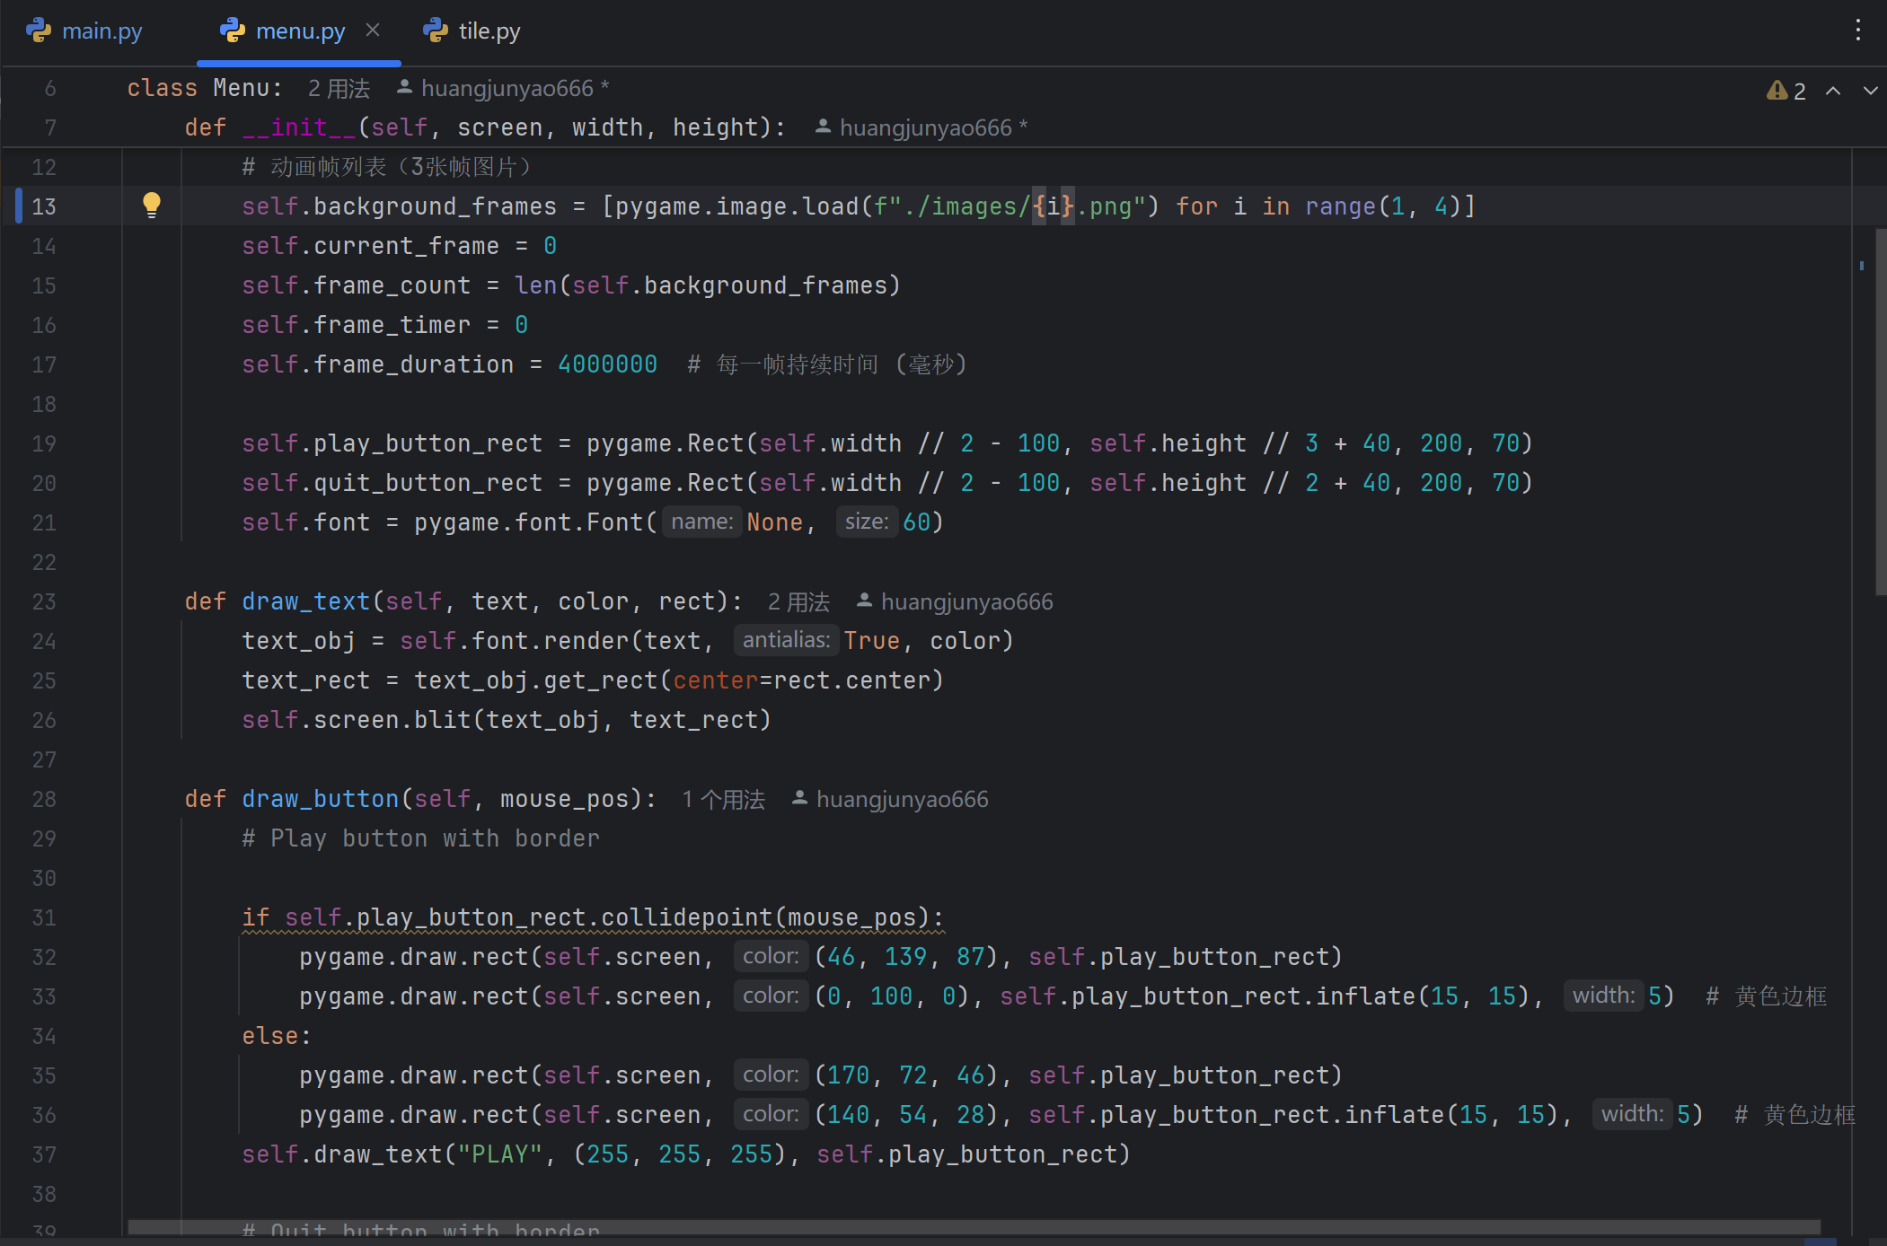Image resolution: width=1887 pixels, height=1246 pixels.
Task: Click the 1 usage hint beside draw_button
Action: click(723, 799)
